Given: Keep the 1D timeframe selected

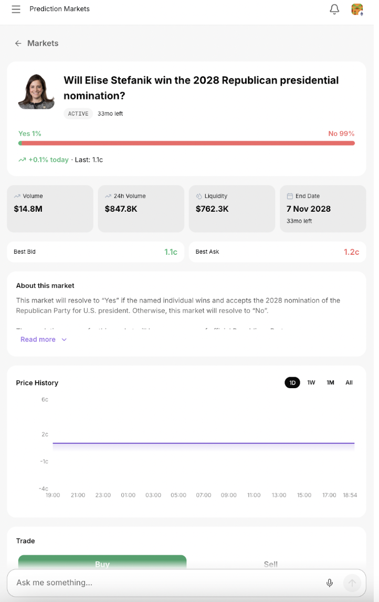Looking at the screenshot, I should (292, 382).
